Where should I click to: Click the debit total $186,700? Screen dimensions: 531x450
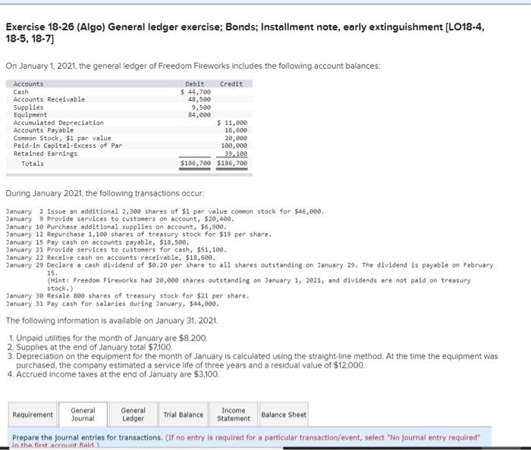click(x=196, y=164)
